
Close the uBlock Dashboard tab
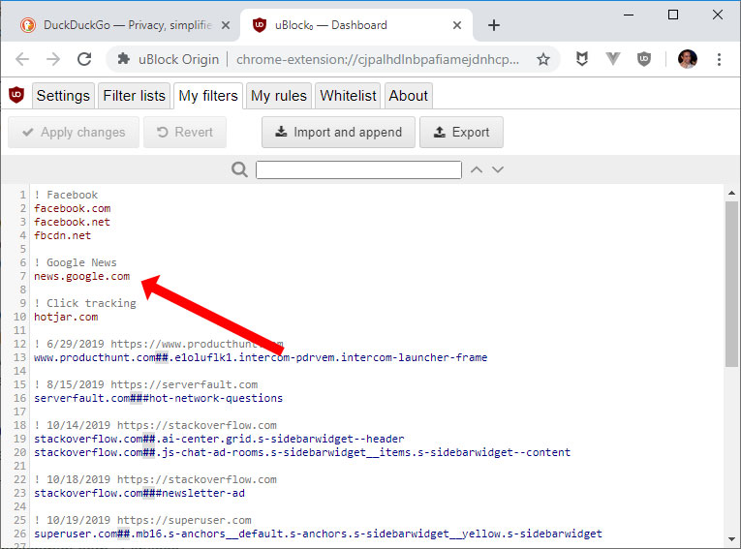coord(457,25)
